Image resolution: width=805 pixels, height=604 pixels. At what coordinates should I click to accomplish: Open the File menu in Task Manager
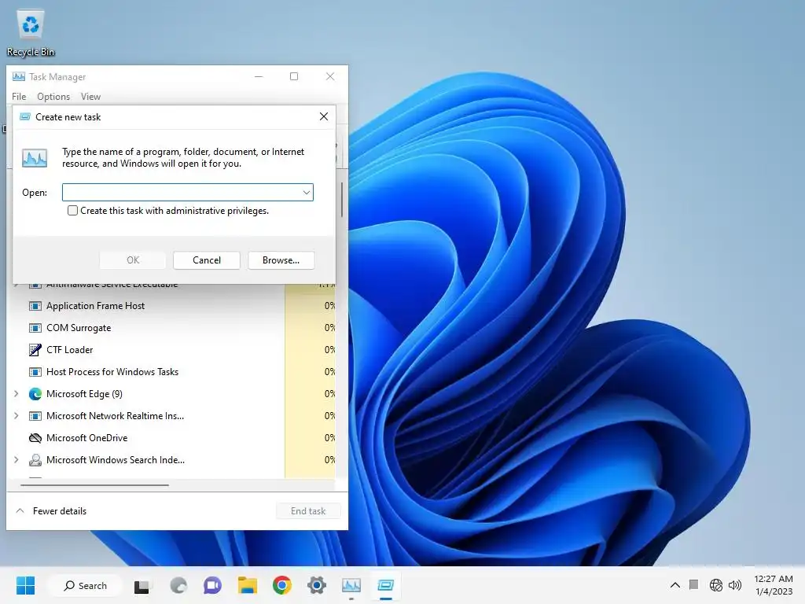pos(19,97)
